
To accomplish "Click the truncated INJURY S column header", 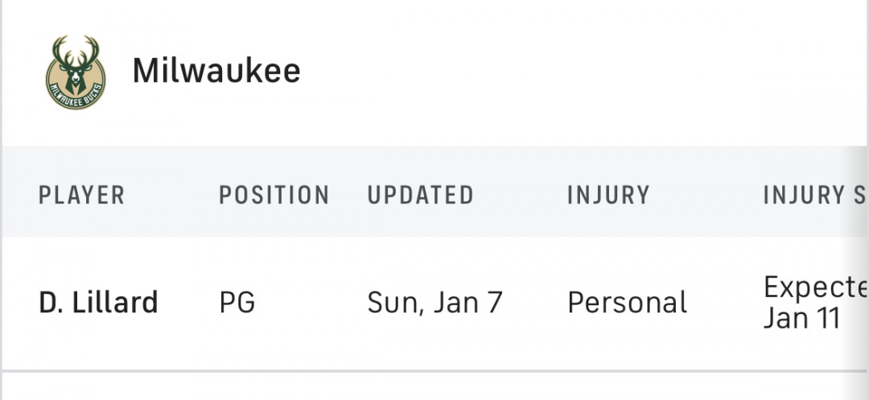I will (815, 194).
